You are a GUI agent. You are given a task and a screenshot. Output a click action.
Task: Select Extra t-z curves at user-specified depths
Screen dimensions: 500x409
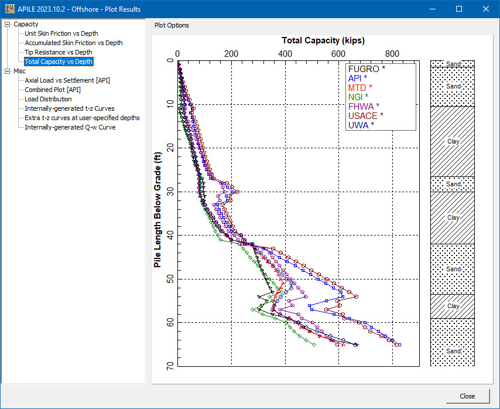point(81,118)
